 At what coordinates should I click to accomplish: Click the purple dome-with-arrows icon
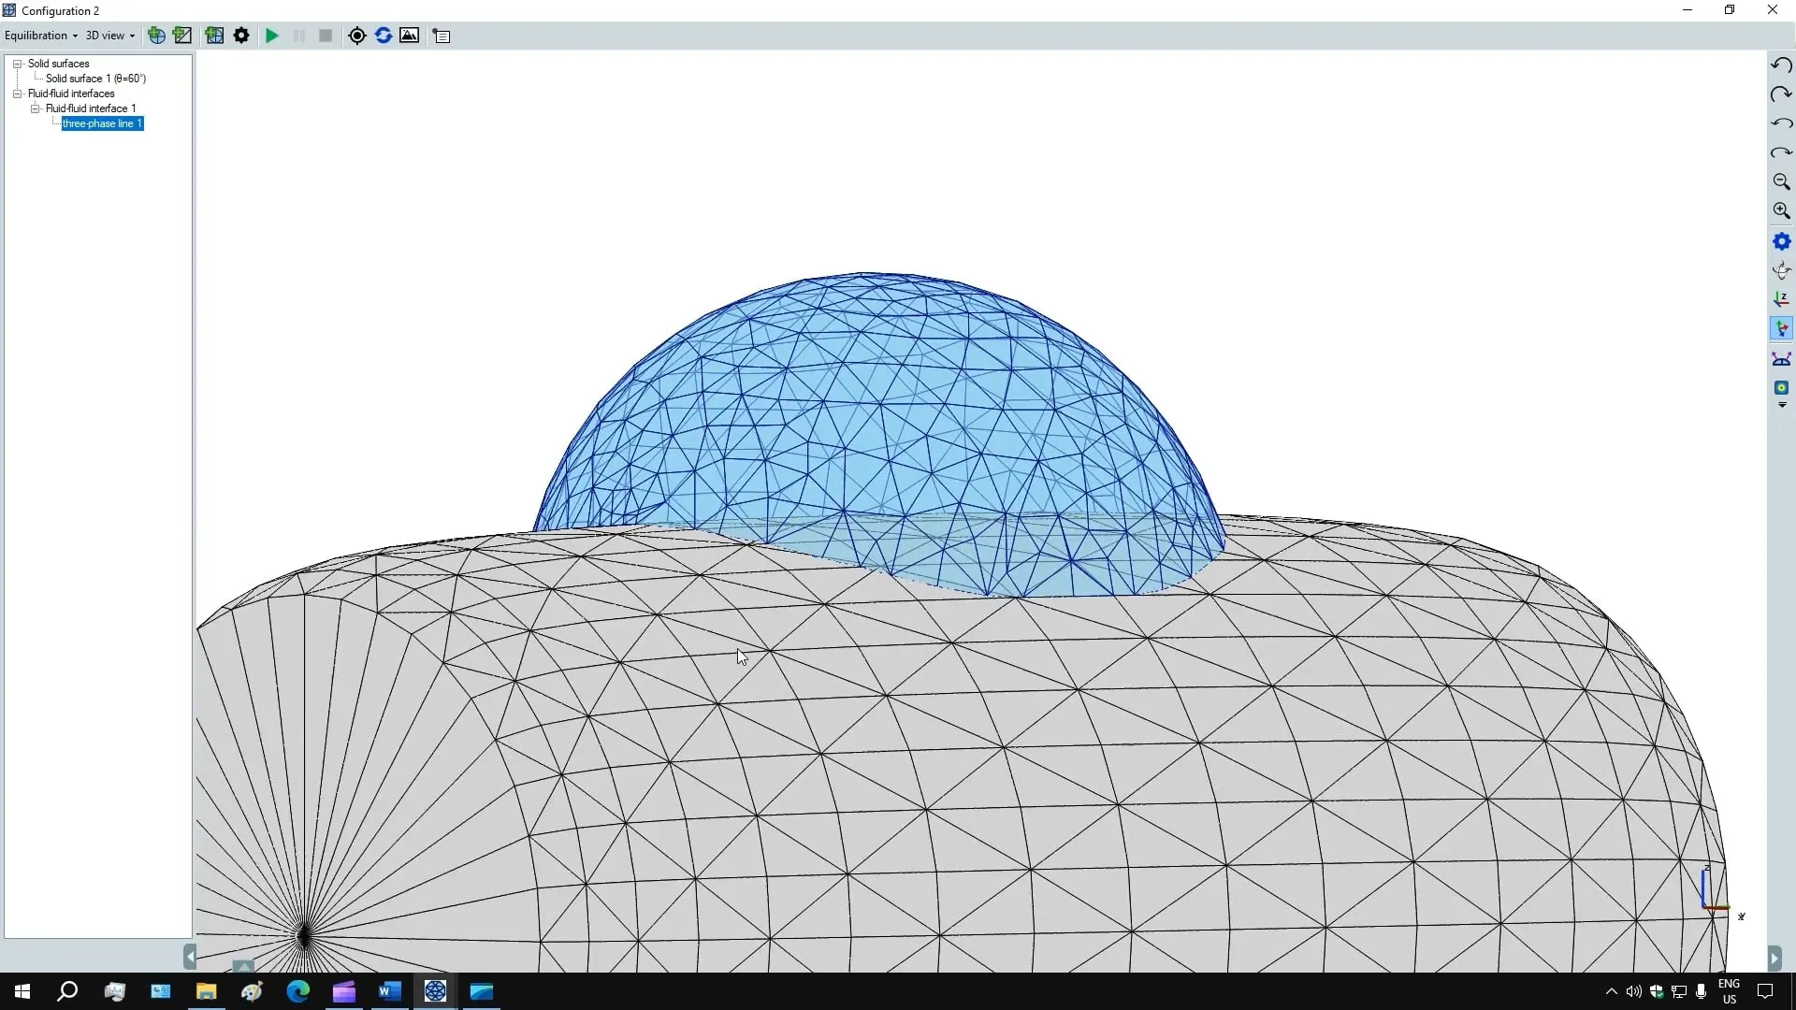click(x=1781, y=359)
